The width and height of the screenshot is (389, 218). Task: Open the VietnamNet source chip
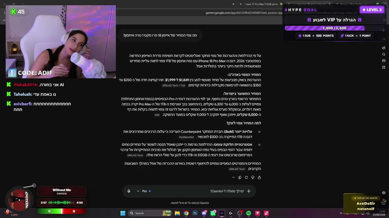(186, 137)
